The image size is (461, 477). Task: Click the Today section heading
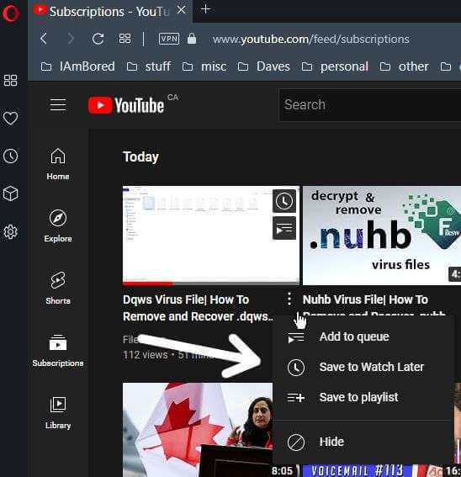140,156
